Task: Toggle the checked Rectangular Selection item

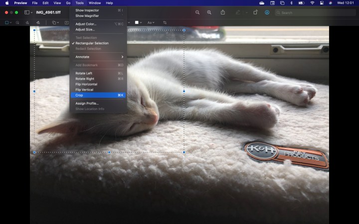Action: pos(98,43)
